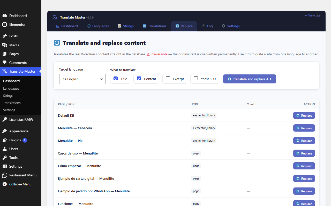The image size is (331, 206).
Task: Click the Users person icon
Action: tap(5, 149)
